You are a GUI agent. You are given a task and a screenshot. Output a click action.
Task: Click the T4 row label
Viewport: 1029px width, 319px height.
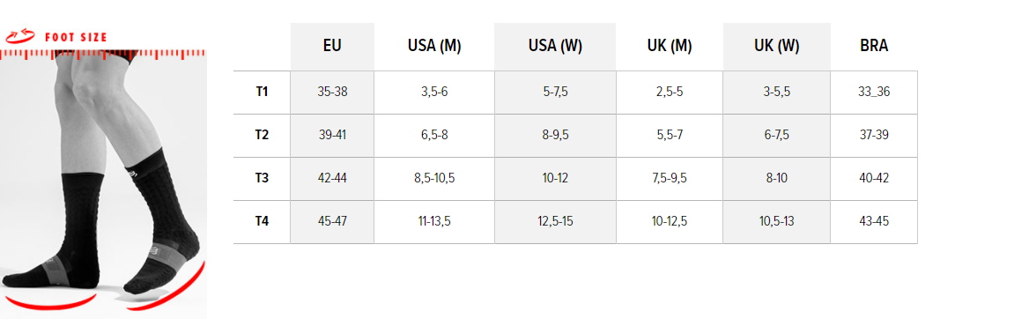point(262,222)
